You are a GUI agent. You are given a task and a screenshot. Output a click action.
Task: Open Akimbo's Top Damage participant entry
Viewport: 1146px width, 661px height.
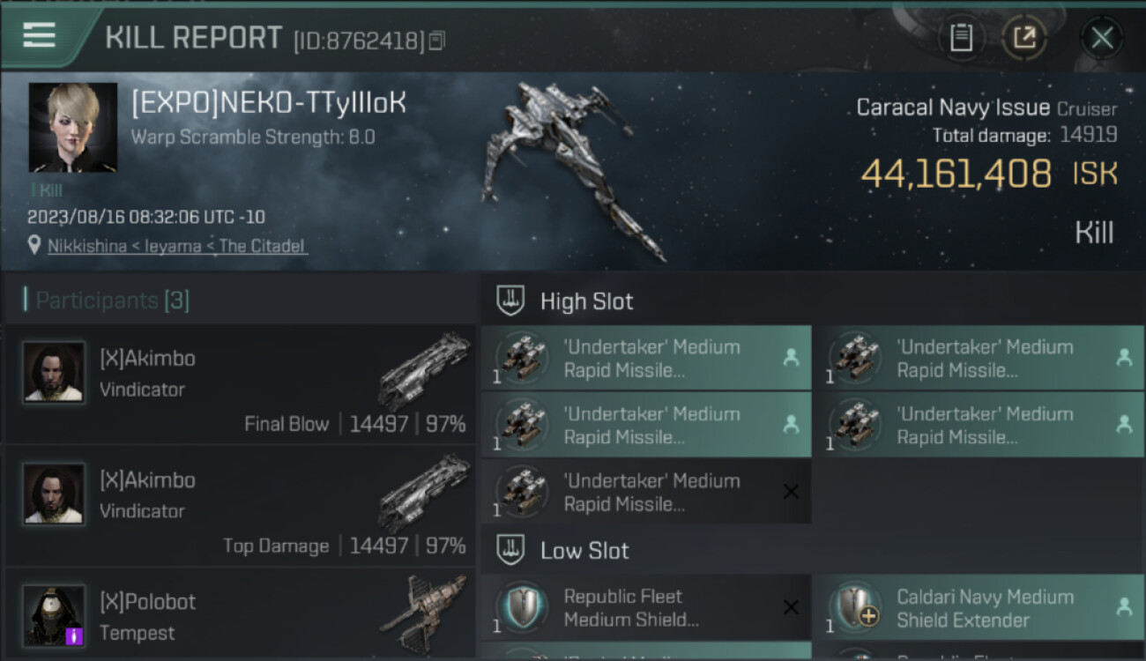click(x=240, y=506)
